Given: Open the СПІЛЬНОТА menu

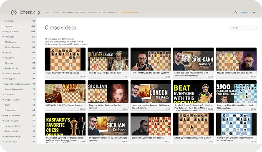Looking at the screenshot, I should pos(95,13).
